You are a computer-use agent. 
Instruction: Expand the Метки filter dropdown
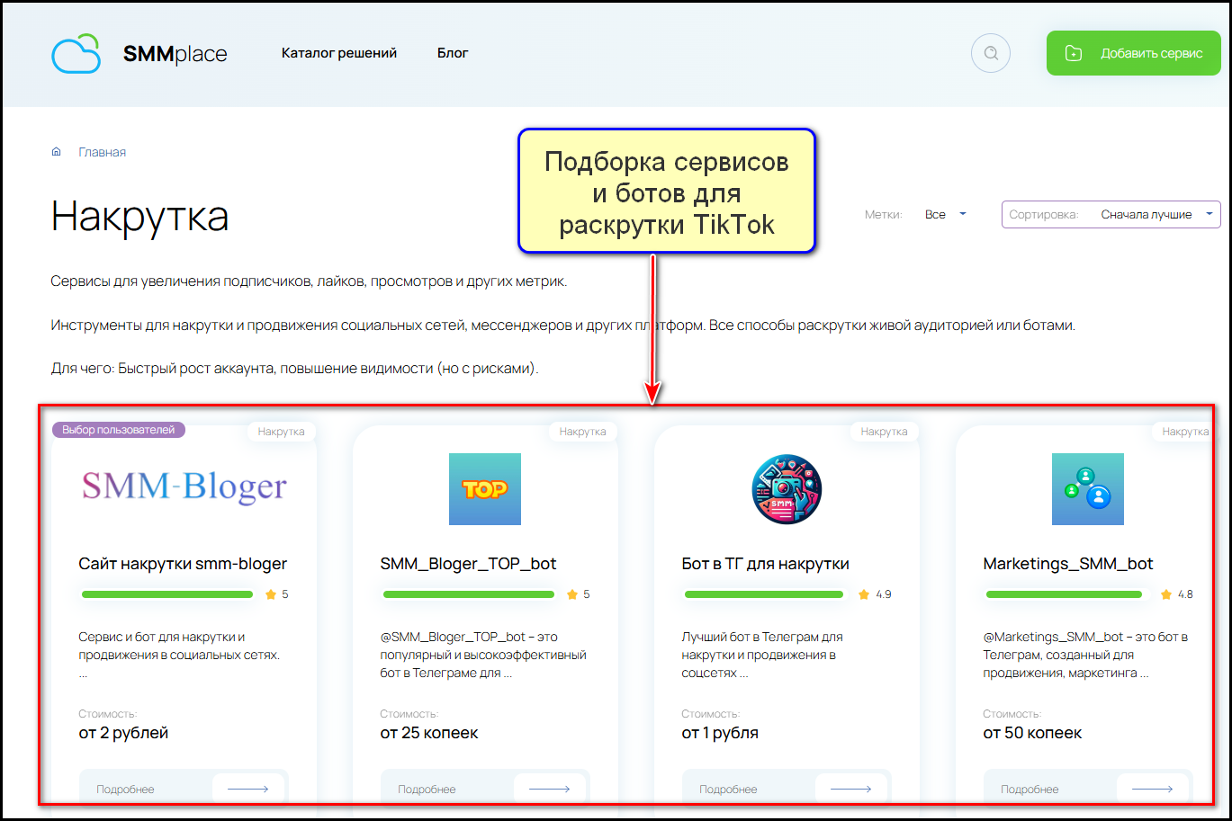(945, 215)
